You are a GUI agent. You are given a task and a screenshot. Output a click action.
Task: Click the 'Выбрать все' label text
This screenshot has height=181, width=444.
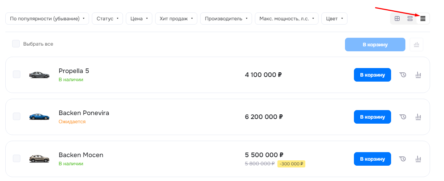(x=38, y=44)
